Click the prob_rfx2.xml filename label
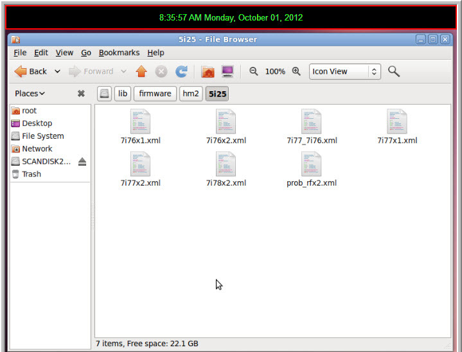The image size is (462, 352). [312, 183]
